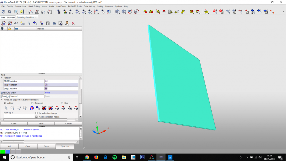Open Spotify from the taskbar
The width and height of the screenshot is (286, 161).
(115, 157)
